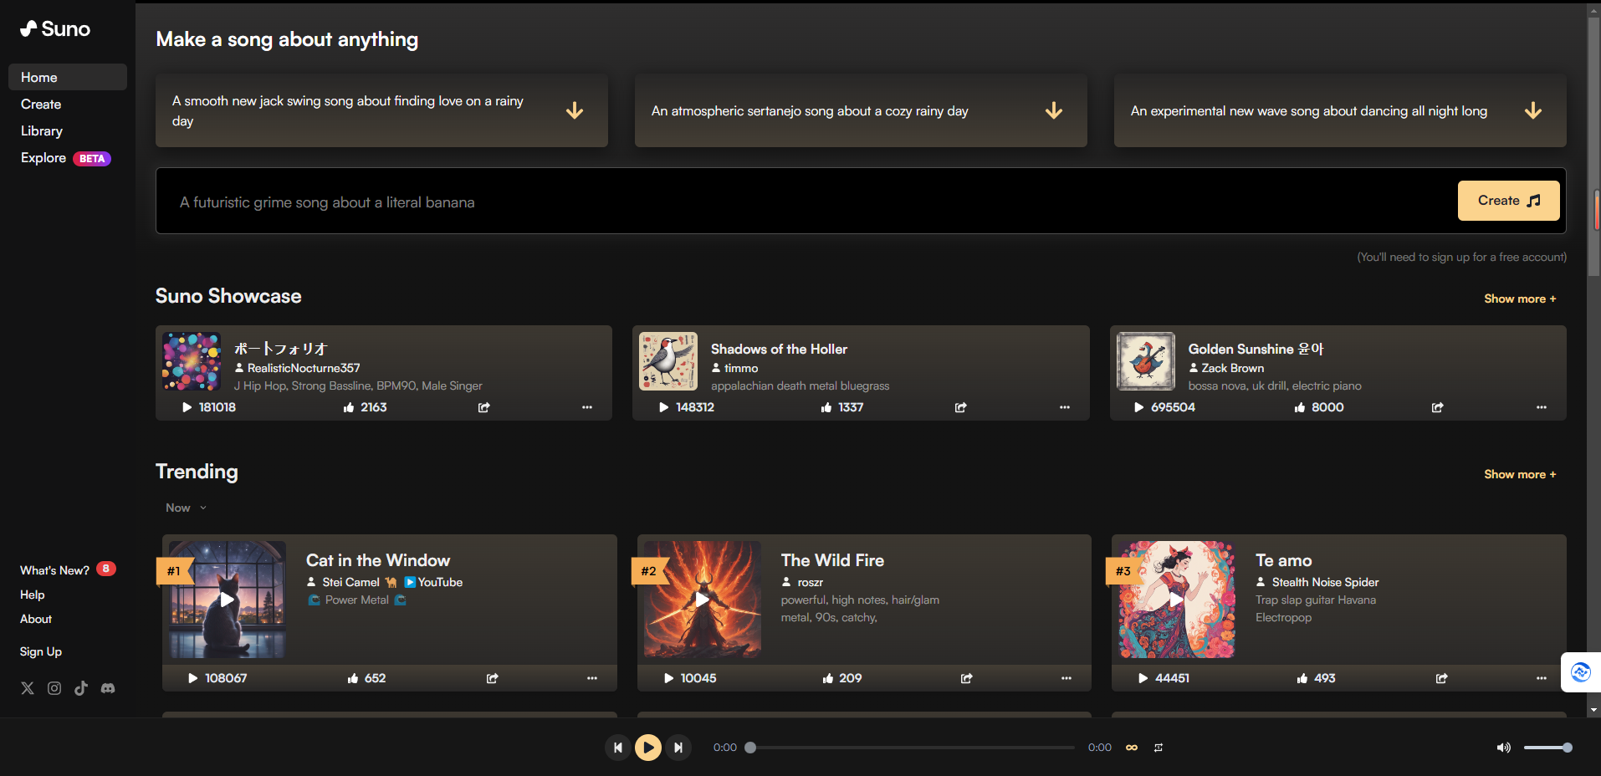This screenshot has height=776, width=1601.
Task: Show more Suno Showcase songs
Action: point(1519,299)
